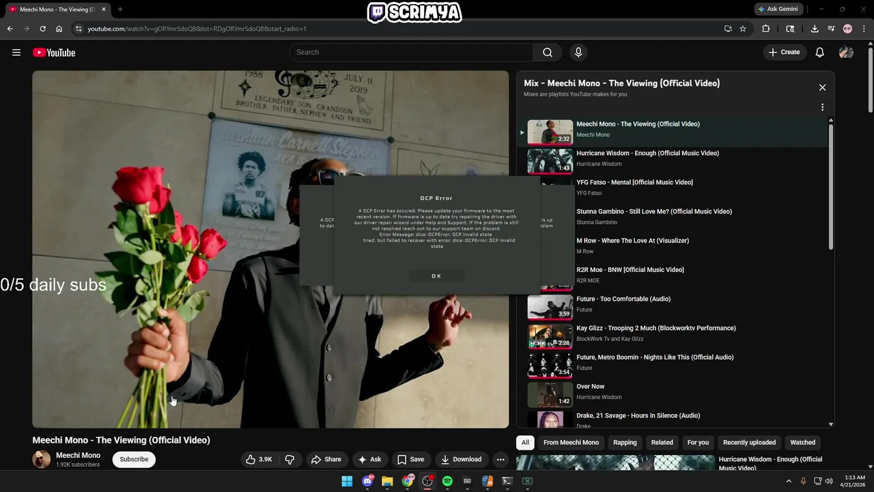This screenshot has width=874, height=492.
Task: Install app icon in address bar
Action: (x=728, y=29)
